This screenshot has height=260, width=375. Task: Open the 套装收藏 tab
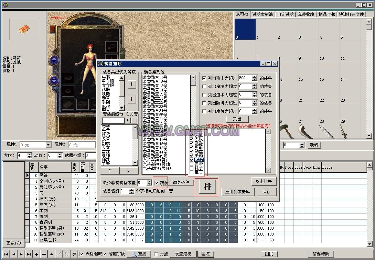[x=306, y=14]
